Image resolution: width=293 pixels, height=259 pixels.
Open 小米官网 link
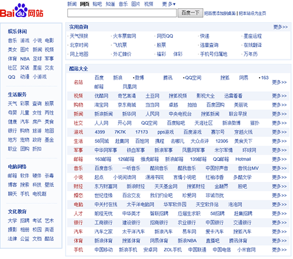pos(246,250)
